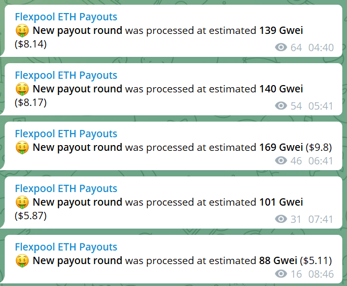The image size is (347, 286).
Task: Open Flexpool ETH Payouts name on 08:46 message
Action: [x=66, y=247]
